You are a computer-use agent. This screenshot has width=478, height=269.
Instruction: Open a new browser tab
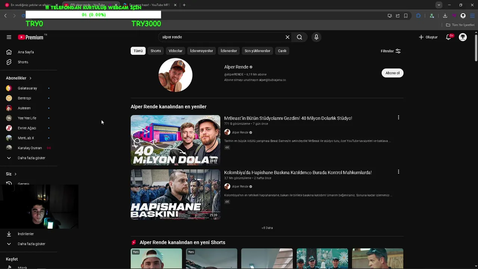click(x=184, y=5)
